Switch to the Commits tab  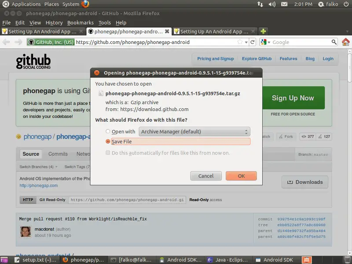pyautogui.click(x=58, y=154)
